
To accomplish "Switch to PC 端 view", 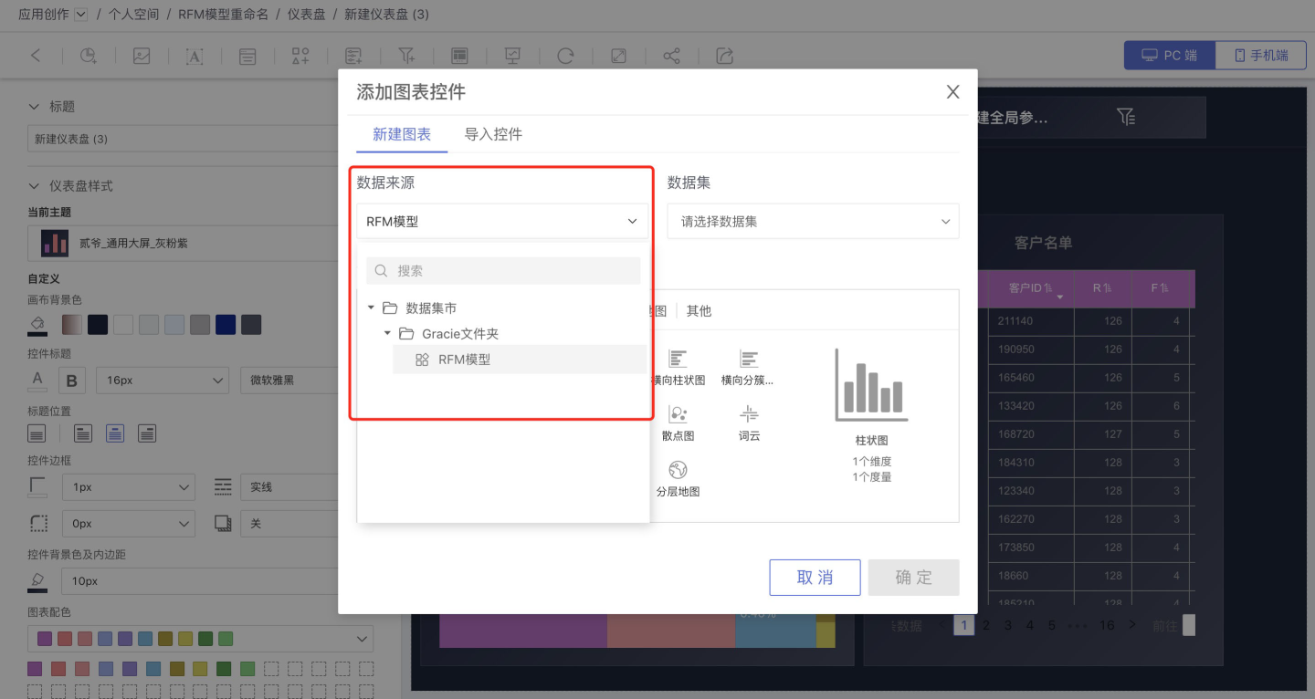I will coord(1170,56).
